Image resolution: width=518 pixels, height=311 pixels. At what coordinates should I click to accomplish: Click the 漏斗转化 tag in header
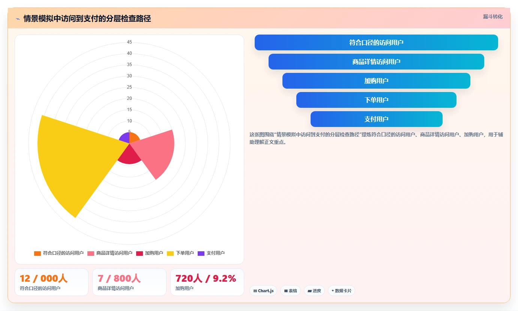492,17
